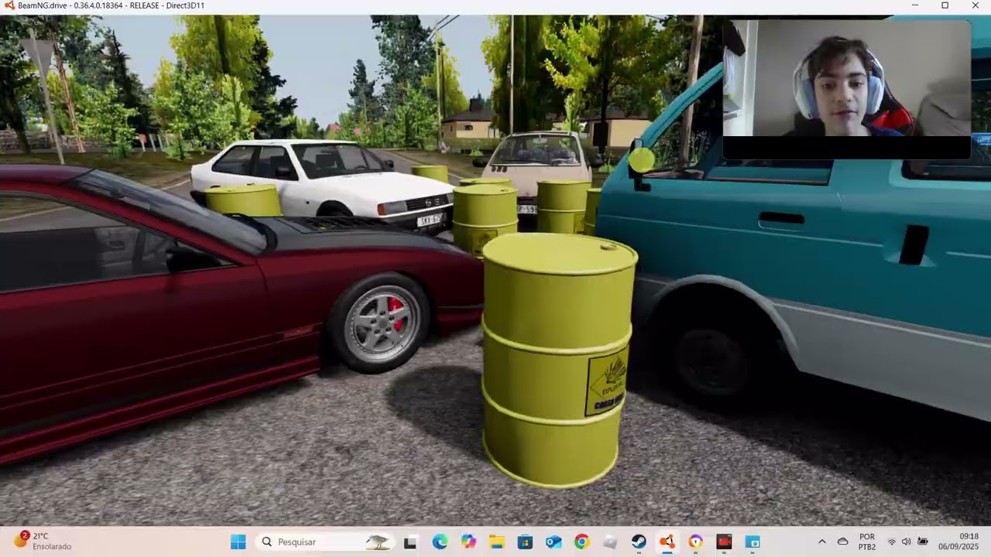Minimize the BeamNG.drive window

click(x=915, y=5)
